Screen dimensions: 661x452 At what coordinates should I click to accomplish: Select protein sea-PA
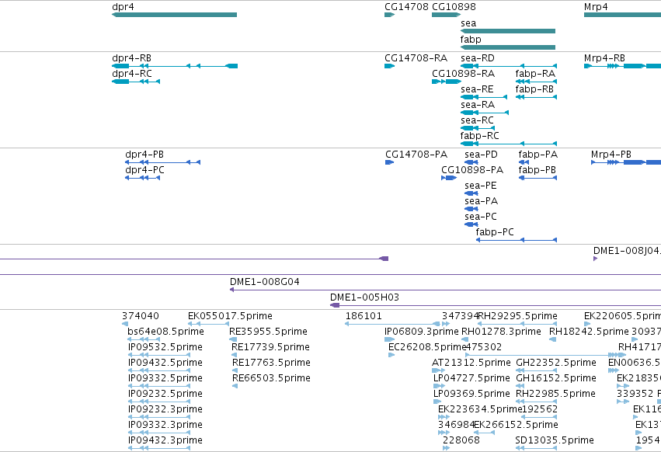pyautogui.click(x=471, y=209)
